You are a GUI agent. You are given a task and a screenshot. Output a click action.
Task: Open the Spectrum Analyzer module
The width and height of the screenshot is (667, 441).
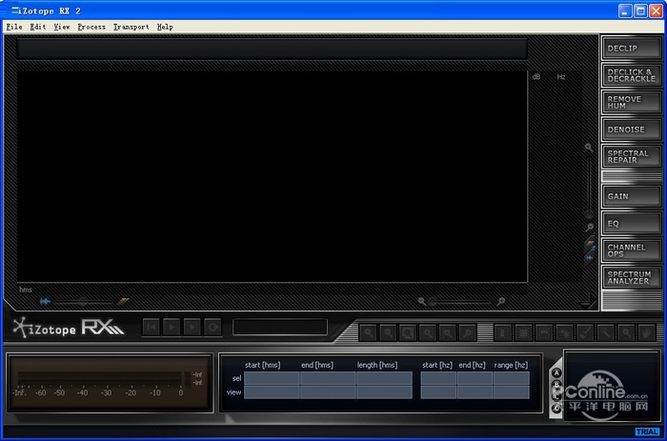click(x=632, y=278)
